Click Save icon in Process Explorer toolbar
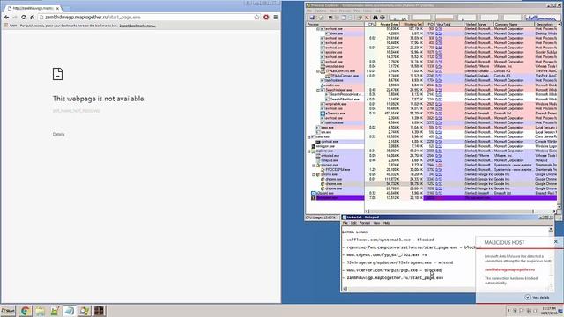Screen dimensions: 564x317 click(x=312, y=18)
